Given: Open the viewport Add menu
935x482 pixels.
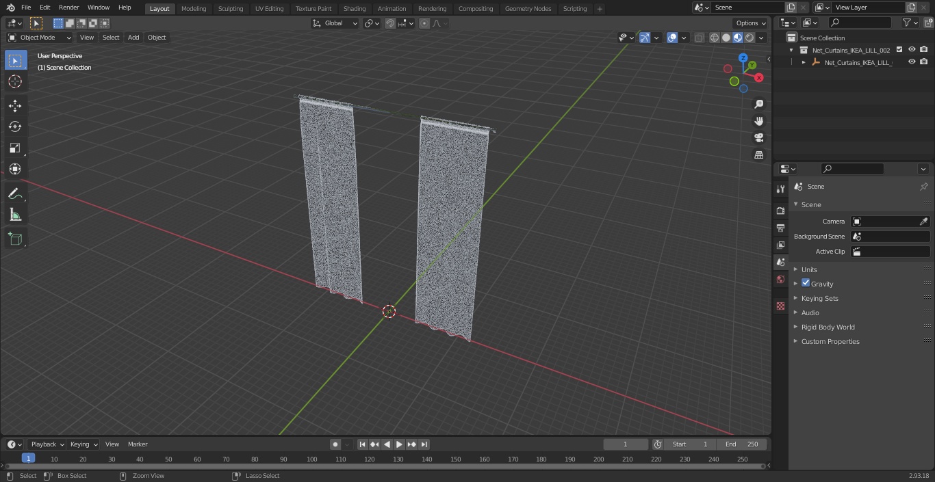Looking at the screenshot, I should pyautogui.click(x=133, y=38).
